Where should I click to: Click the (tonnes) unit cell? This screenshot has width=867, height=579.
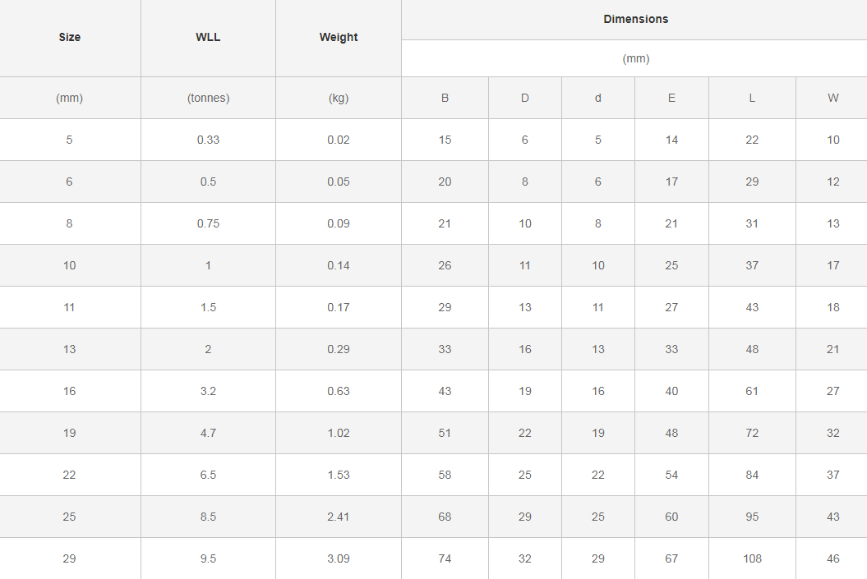[208, 98]
